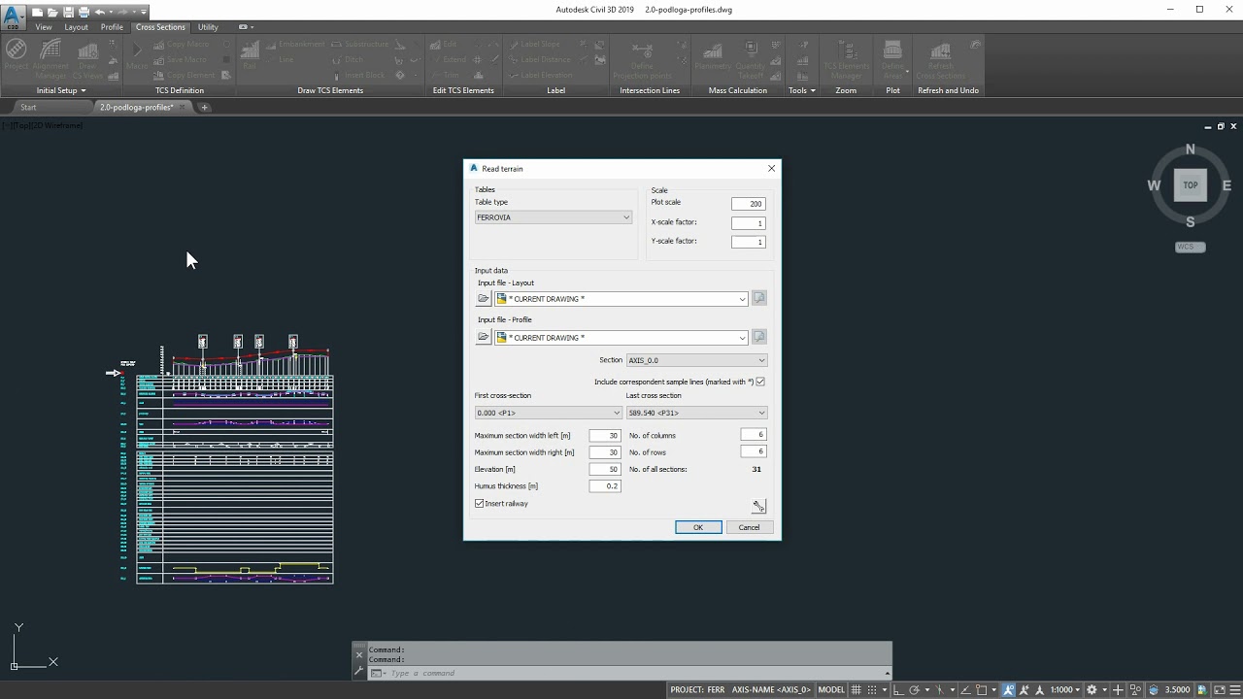Click the TOP face of the ViewCube
Viewport: 1243px width, 699px height.
click(x=1190, y=184)
